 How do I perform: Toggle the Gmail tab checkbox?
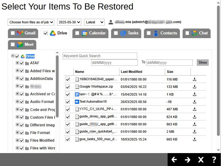tap(13, 33)
